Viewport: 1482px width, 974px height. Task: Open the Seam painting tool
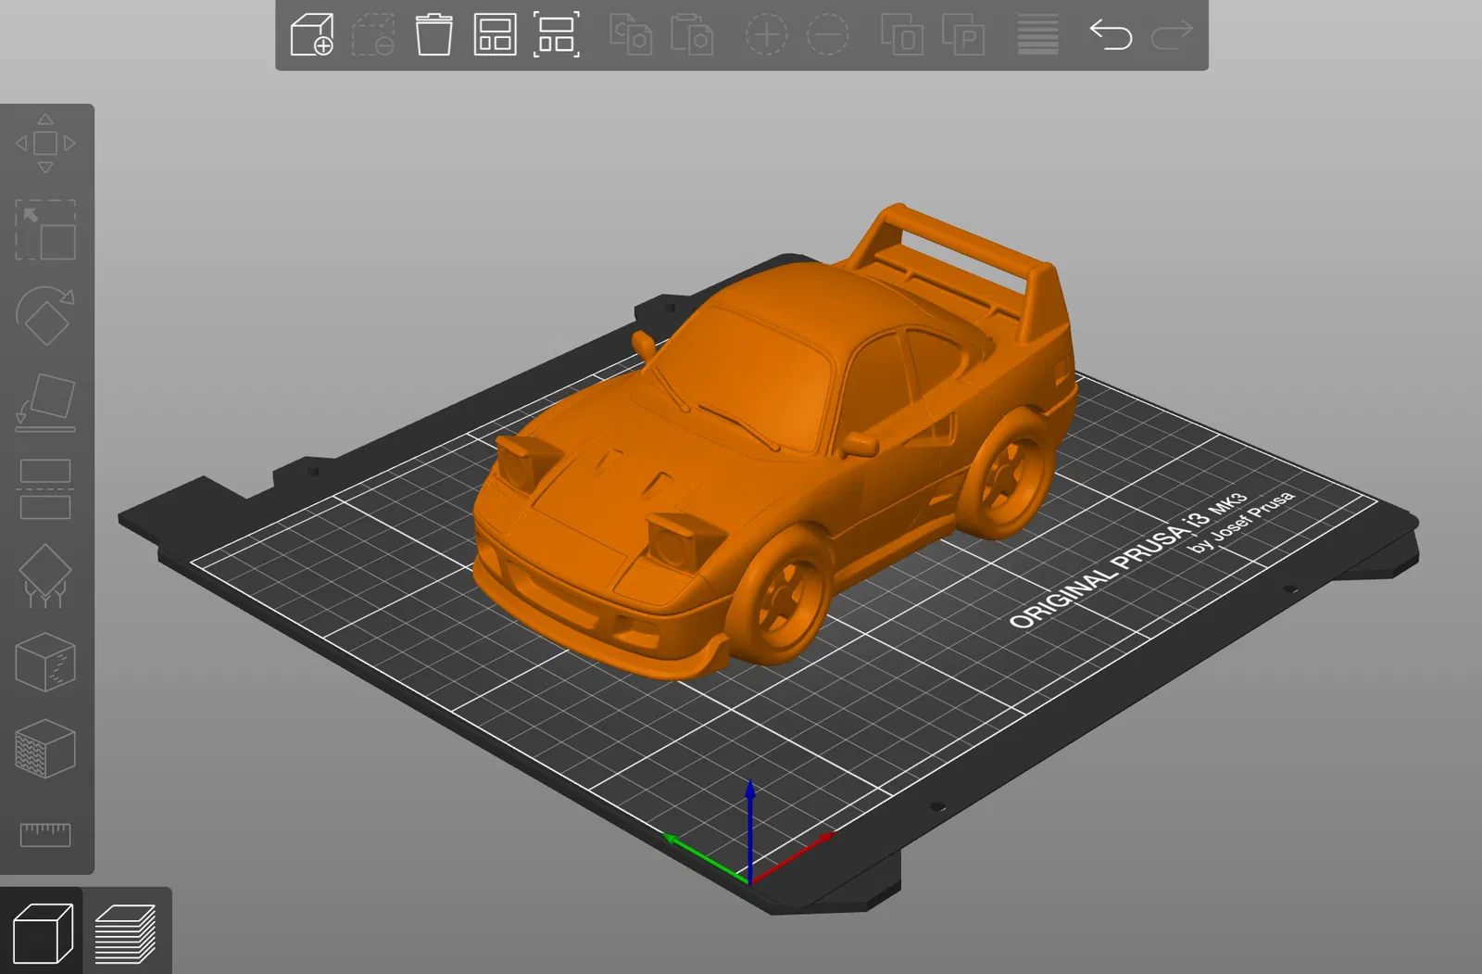[x=45, y=662]
